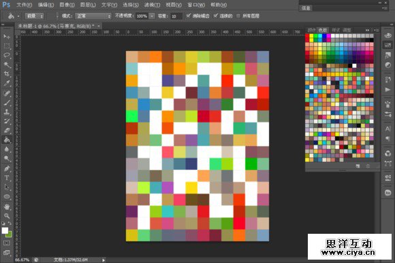395x263 pixels.
Task: Select the Move tool
Action: pos(7,37)
